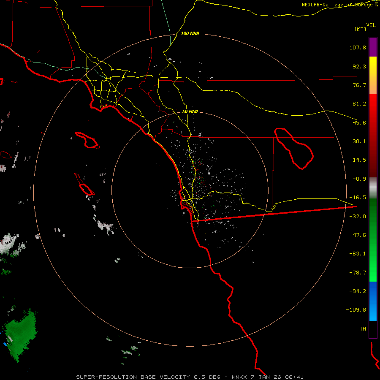Select the 76.7 legend value
The image size is (380, 380).
click(x=359, y=85)
